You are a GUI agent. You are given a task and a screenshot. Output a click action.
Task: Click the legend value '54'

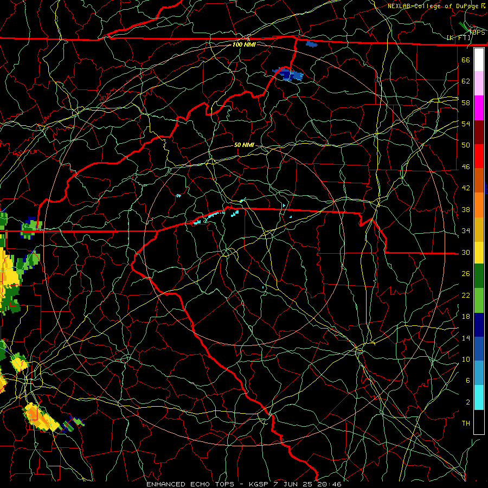coord(466,124)
